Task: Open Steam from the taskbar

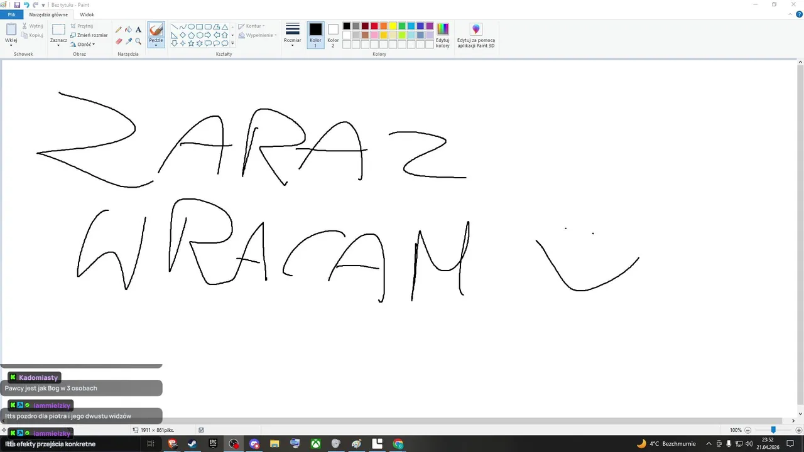Action: click(x=192, y=444)
